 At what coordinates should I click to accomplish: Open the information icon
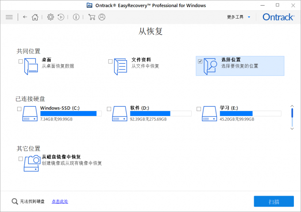[x=76, y=17]
